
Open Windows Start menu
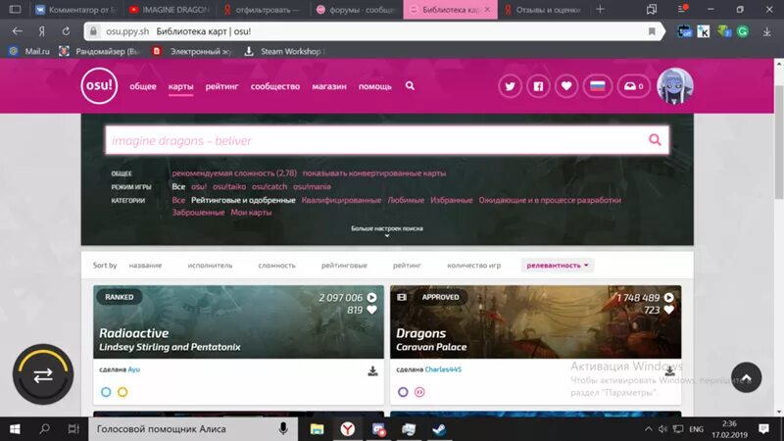(15, 429)
